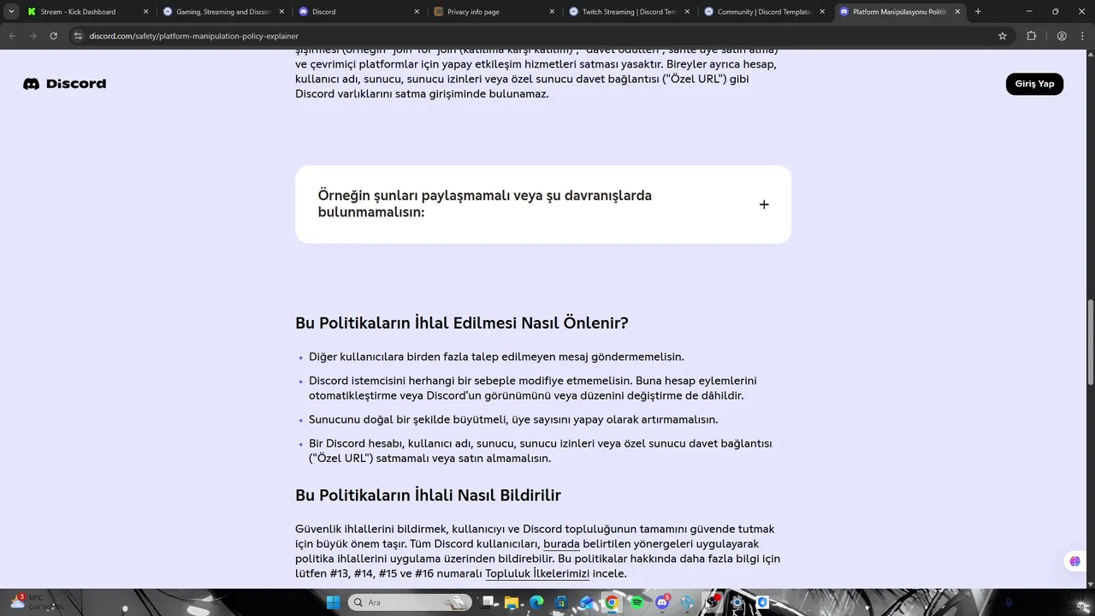Image resolution: width=1095 pixels, height=616 pixels.
Task: Click bullet 'Diğer kullanıcılara birden fazla talep edilmeyen'
Action: [496, 357]
